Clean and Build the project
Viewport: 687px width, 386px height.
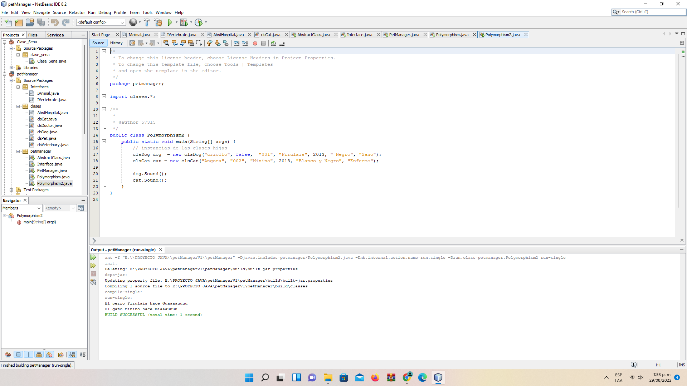(159, 22)
